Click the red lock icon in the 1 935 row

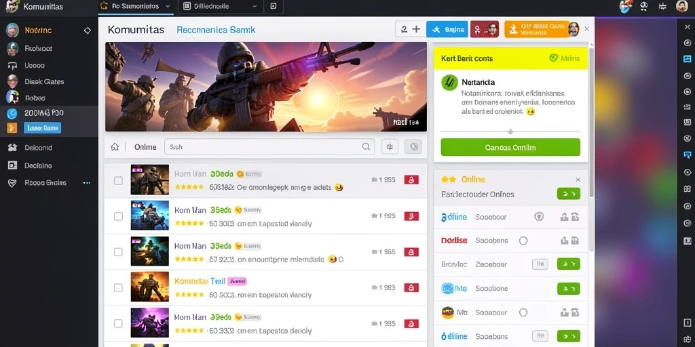point(411,323)
